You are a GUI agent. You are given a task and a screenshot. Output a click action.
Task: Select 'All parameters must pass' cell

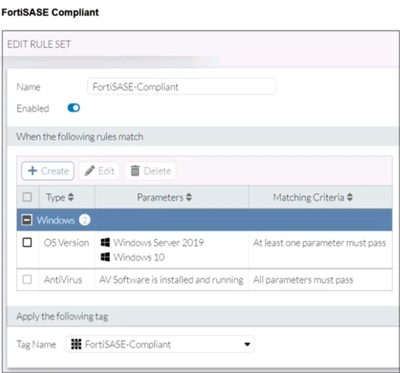303,280
